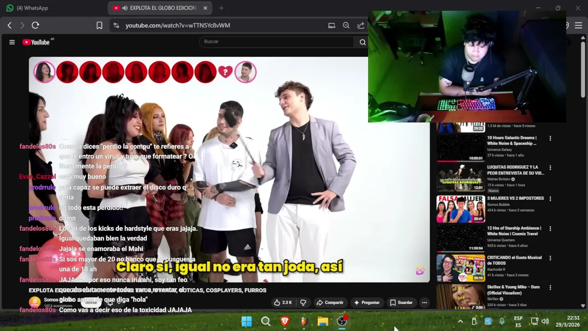The image size is (588, 331).
Task: Click the youtube.com address bar URL
Action: [x=178, y=25]
